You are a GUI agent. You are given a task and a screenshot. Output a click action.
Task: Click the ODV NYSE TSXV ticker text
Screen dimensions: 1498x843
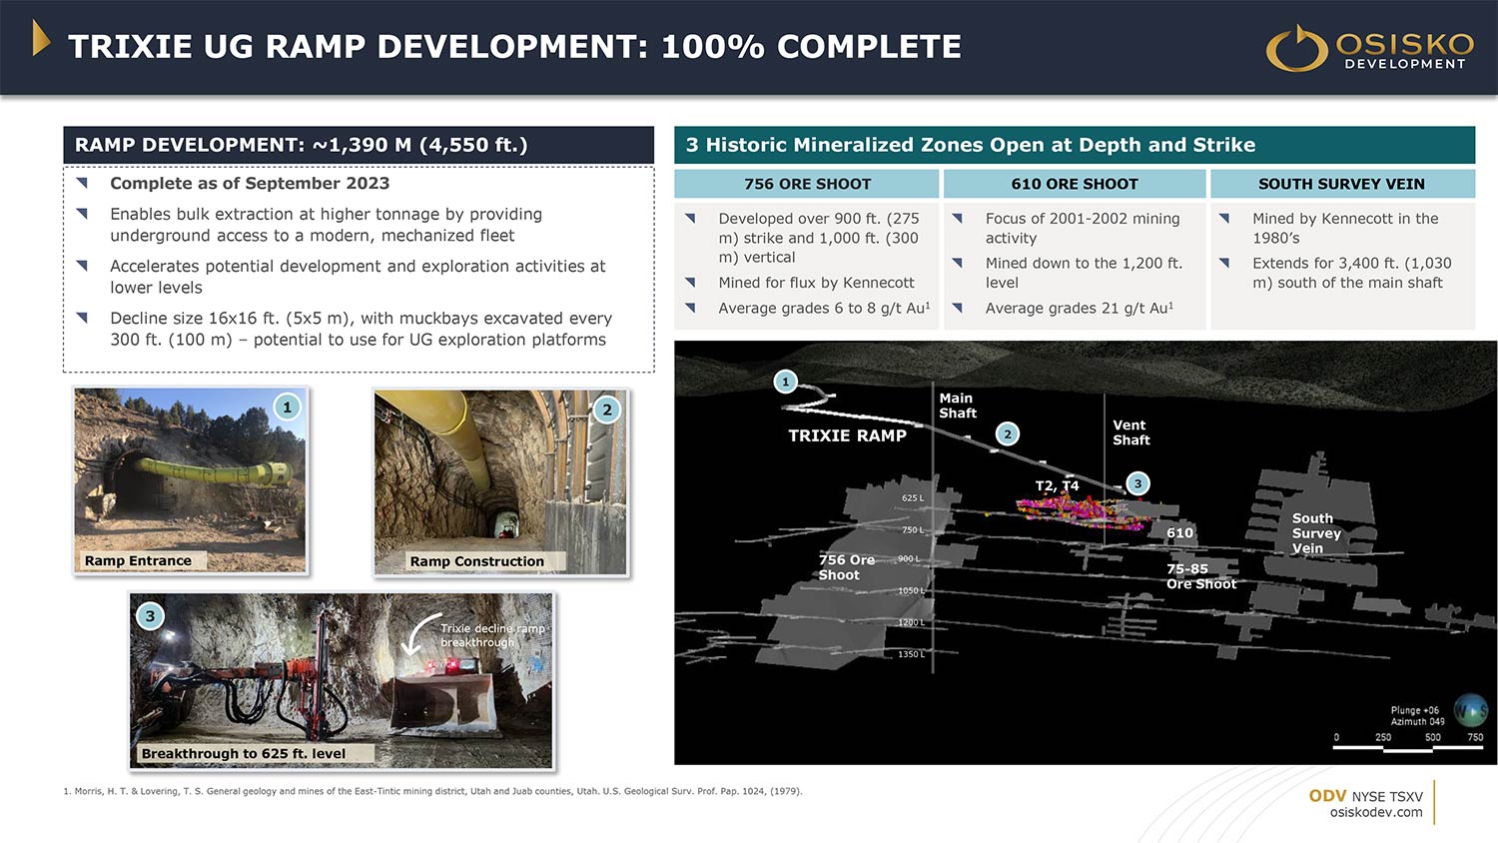(1365, 796)
